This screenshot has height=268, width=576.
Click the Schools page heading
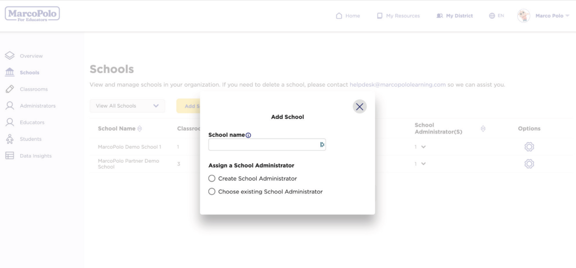(112, 69)
